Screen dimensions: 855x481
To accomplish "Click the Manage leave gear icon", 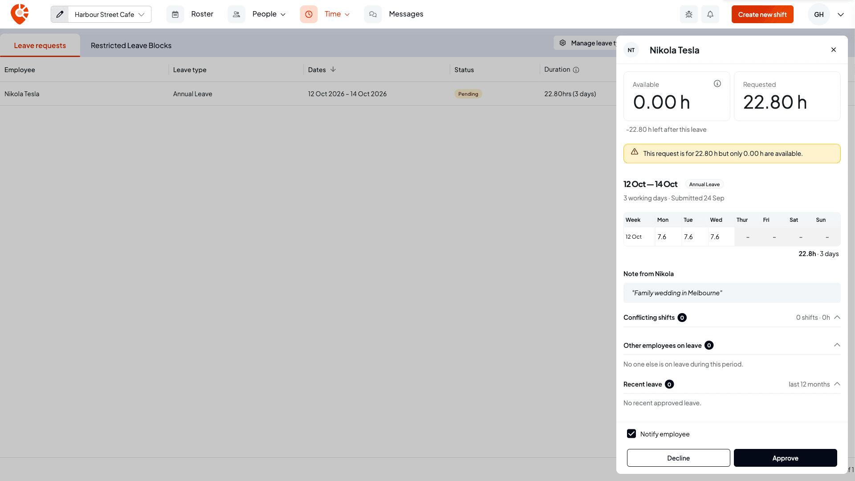I will pos(562,43).
